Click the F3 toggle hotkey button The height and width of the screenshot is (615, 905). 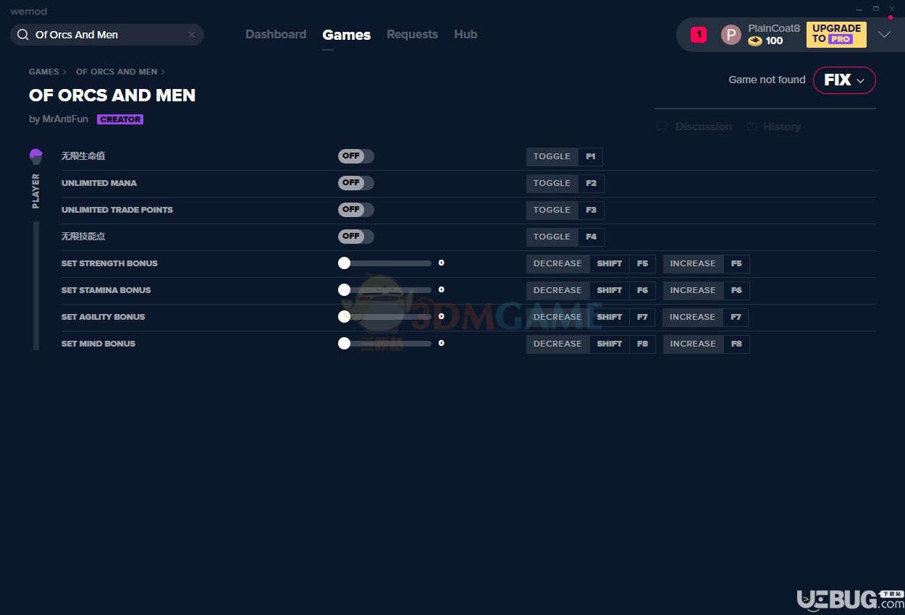[x=565, y=210]
